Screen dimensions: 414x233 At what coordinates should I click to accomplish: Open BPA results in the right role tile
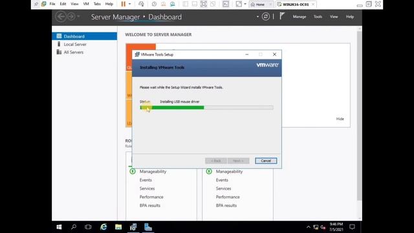[x=226, y=205]
